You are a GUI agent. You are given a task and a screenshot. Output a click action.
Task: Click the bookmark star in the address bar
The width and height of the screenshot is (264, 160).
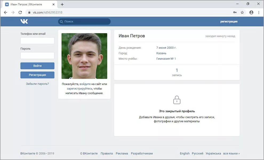242,12
